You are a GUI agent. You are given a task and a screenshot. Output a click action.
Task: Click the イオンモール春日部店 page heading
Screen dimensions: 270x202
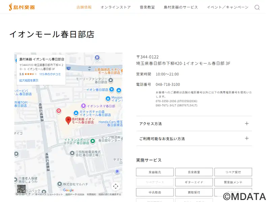coord(52,34)
